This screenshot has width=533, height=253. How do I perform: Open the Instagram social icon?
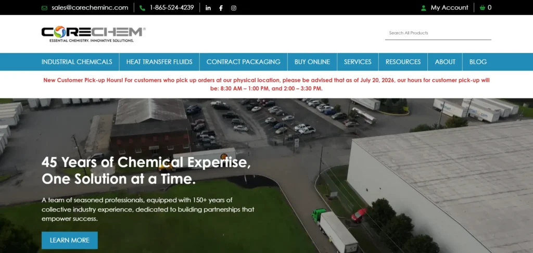coord(234,8)
